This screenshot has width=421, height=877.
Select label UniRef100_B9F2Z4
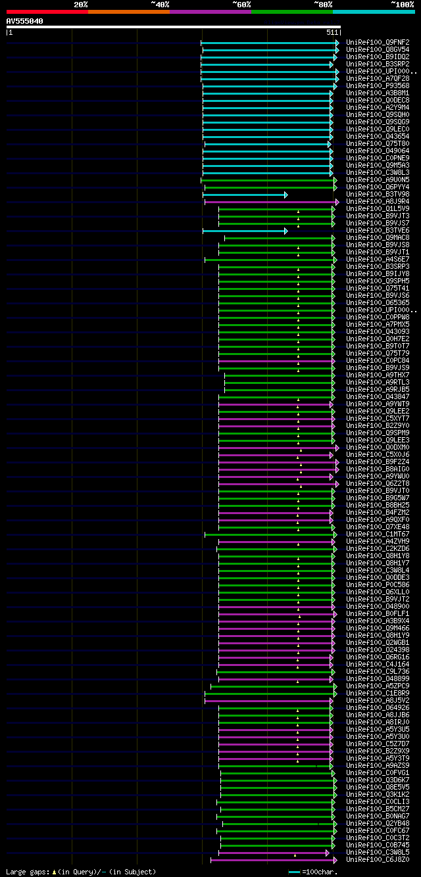[x=378, y=462]
